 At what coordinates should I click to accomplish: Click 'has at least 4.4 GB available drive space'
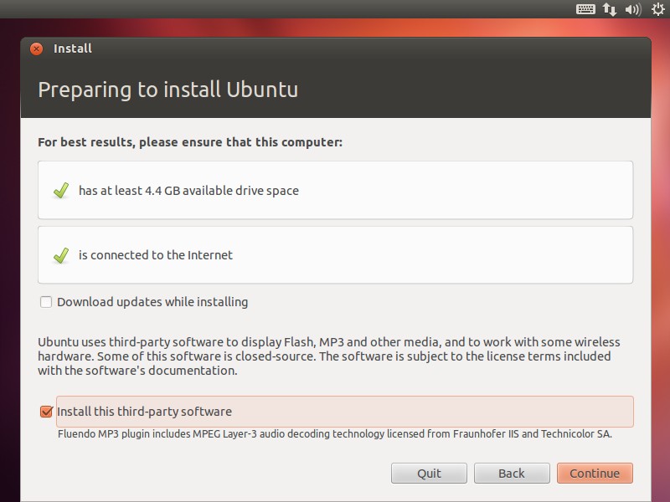click(188, 191)
